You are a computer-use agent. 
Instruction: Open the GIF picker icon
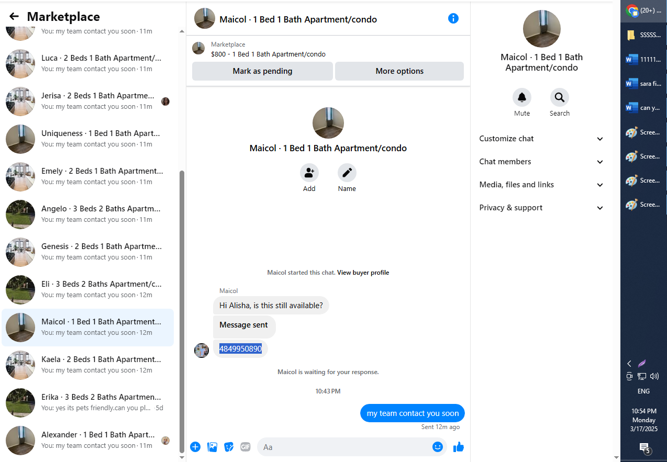(246, 447)
